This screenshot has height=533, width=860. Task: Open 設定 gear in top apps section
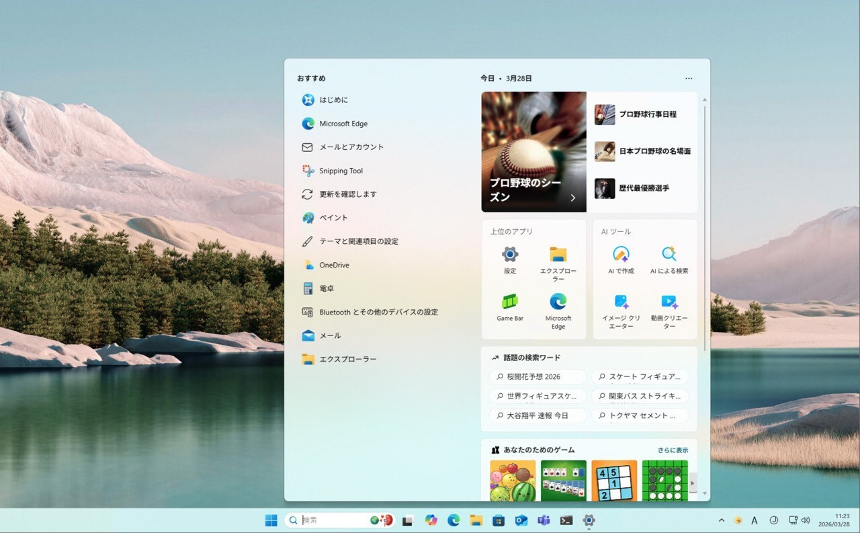[x=510, y=255]
